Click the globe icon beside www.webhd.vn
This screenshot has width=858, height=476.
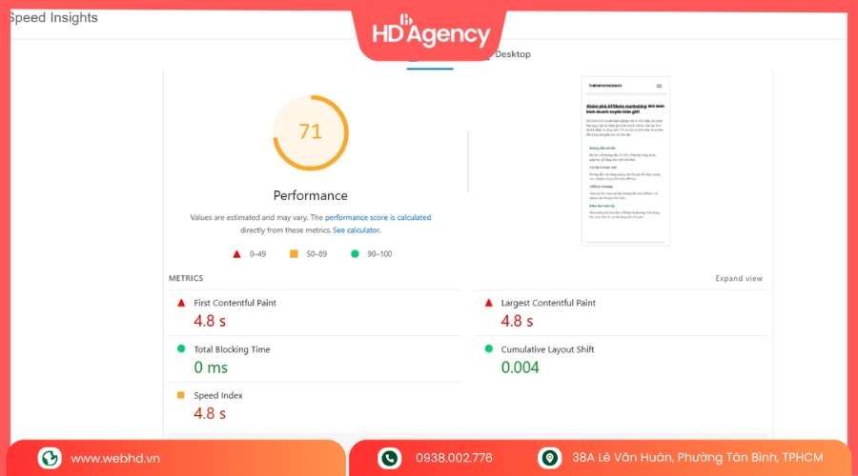[x=50, y=458]
